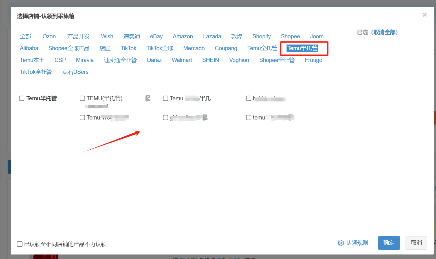Switch to the Shopee全托管 tab

point(277,60)
